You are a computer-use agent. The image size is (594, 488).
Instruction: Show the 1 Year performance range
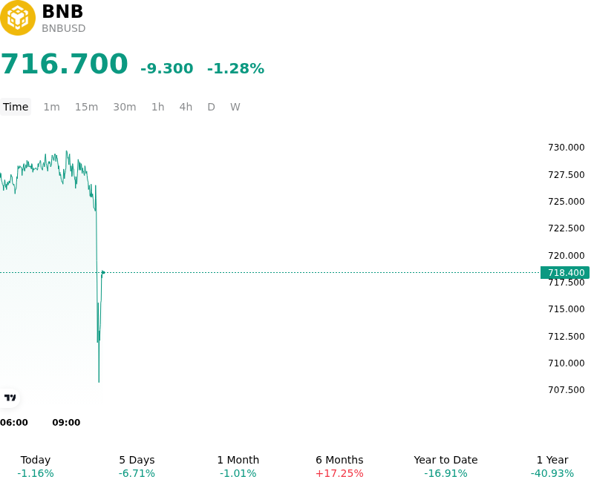click(x=552, y=466)
